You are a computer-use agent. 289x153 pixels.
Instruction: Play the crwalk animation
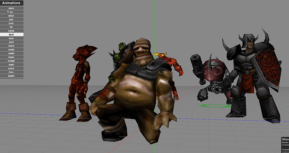point(12,50)
